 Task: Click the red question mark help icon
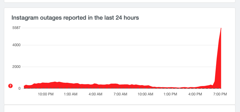point(10,86)
